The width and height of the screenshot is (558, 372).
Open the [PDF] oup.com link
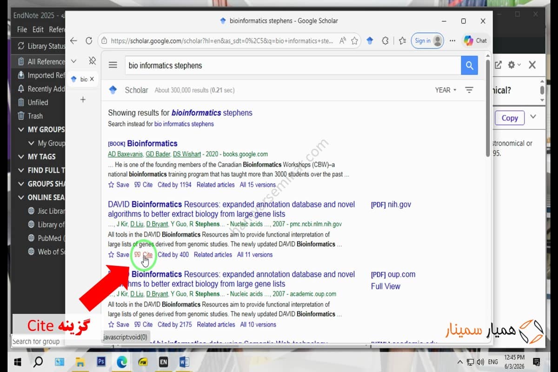[393, 274]
